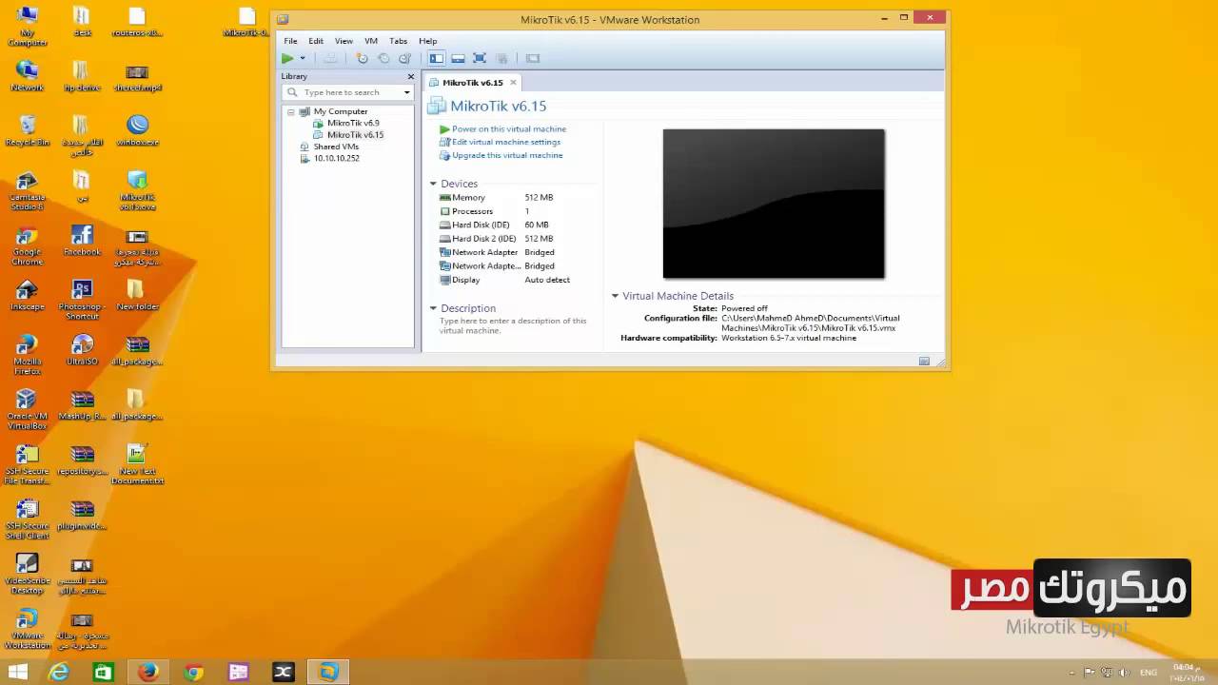Viewport: 1218px width, 685px height.
Task: Open the library search filter dropdown
Action: point(407,92)
